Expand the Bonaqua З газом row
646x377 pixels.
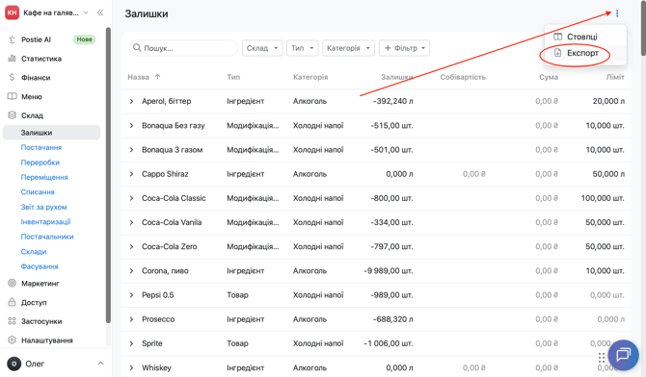131,150
